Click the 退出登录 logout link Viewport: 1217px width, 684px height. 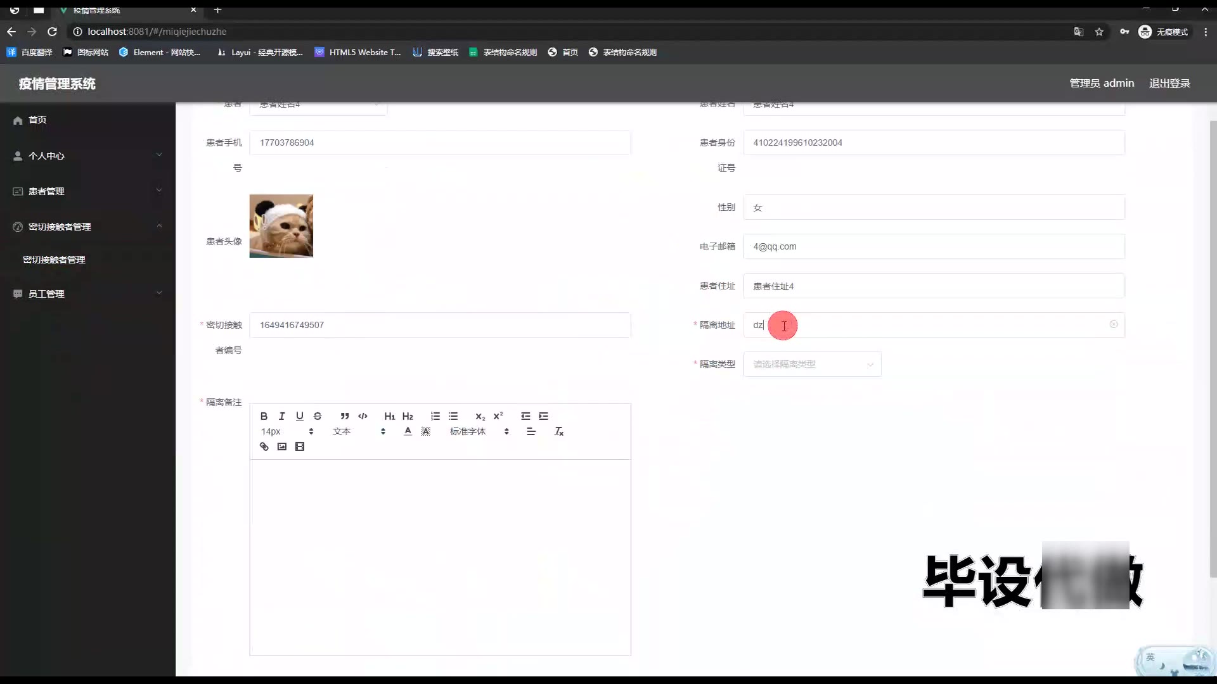tap(1169, 84)
